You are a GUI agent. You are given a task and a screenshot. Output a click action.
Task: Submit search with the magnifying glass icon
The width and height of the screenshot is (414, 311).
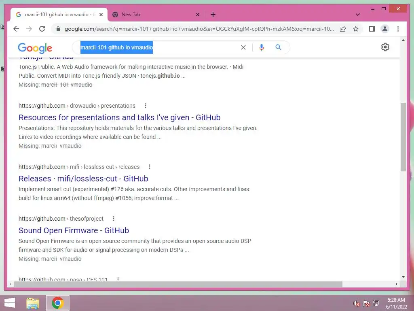pos(278,47)
